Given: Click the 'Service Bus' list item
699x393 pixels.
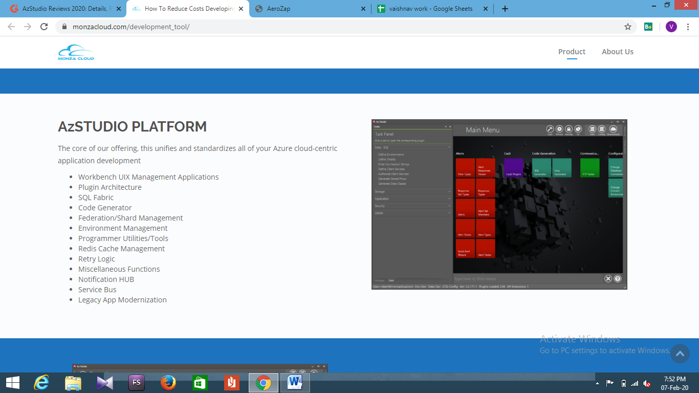Looking at the screenshot, I should (97, 290).
